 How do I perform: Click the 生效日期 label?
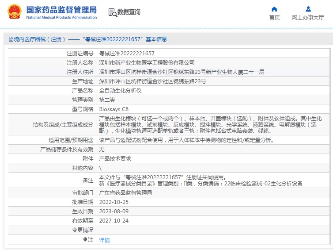[83, 212]
